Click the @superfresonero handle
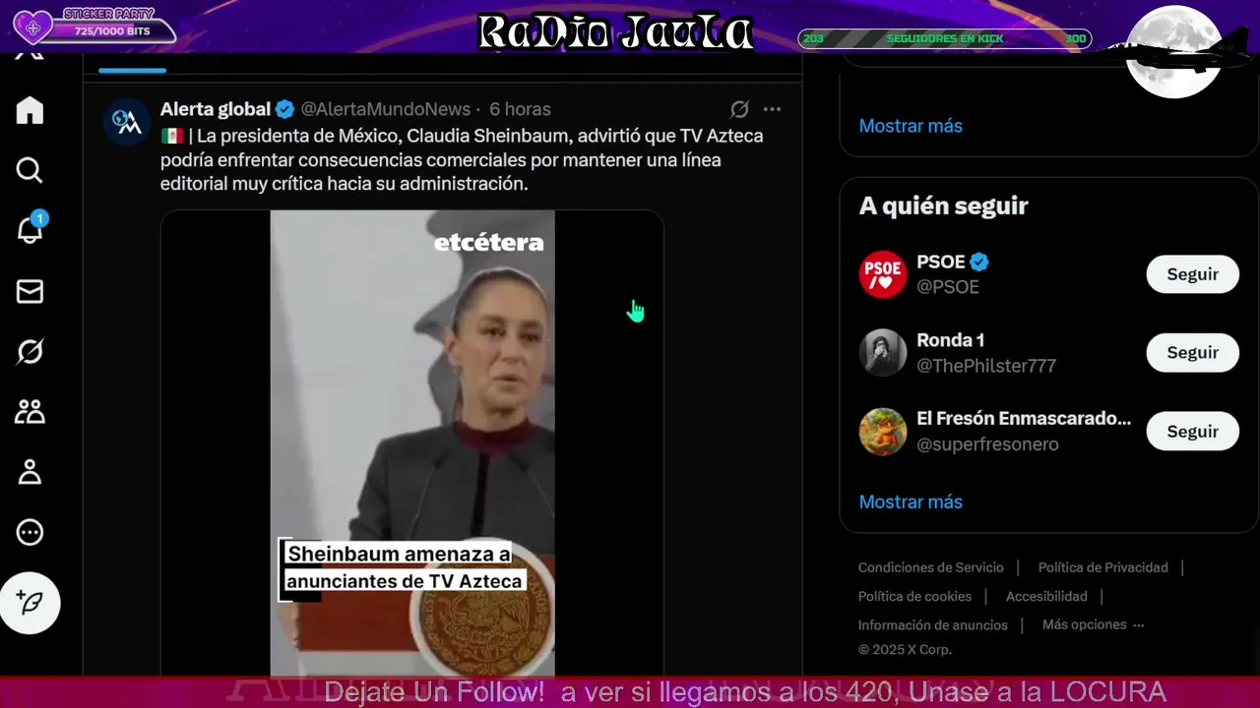The image size is (1260, 708). tap(987, 444)
